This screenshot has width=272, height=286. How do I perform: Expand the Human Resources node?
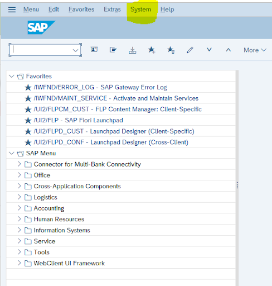[x=19, y=219]
